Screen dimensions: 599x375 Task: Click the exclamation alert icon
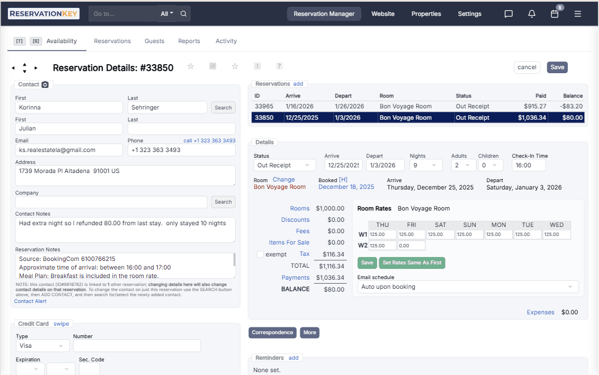coord(257,66)
